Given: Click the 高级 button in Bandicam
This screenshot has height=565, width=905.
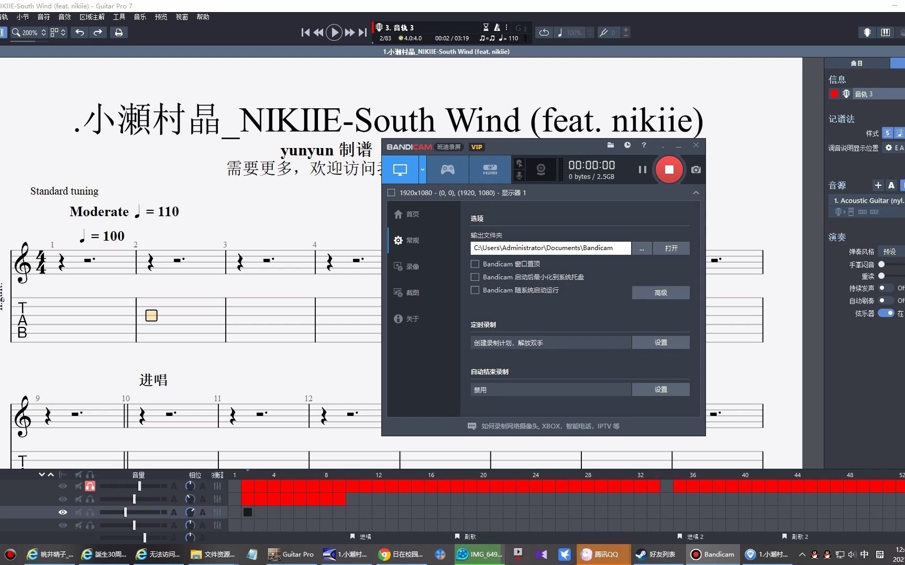Looking at the screenshot, I should tap(660, 292).
